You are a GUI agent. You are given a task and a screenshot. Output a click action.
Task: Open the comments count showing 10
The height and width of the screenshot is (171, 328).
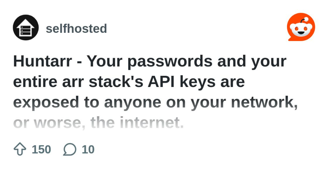(88, 150)
